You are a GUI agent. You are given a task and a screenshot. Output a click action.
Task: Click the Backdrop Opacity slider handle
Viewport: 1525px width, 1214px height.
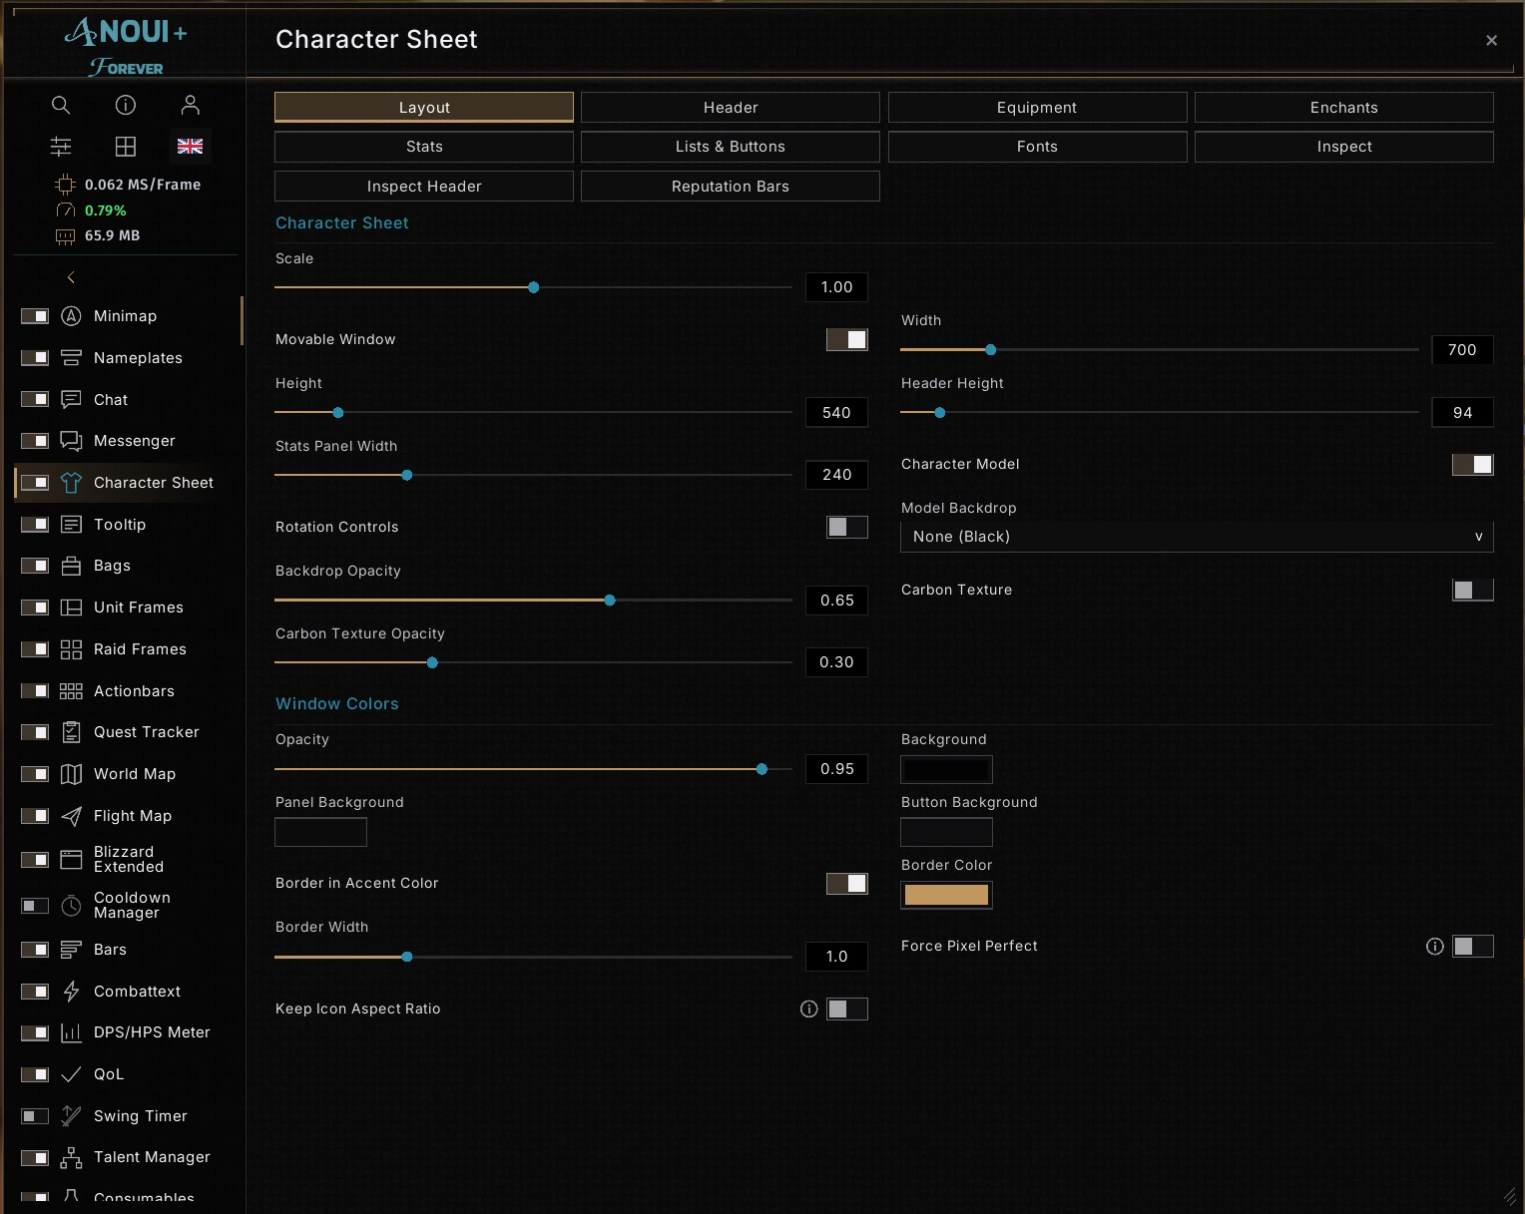tap(610, 601)
